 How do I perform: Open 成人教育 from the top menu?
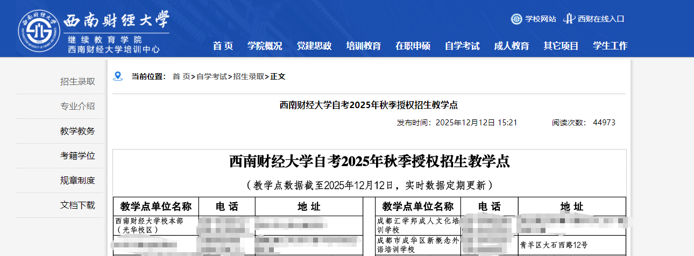tap(512, 46)
